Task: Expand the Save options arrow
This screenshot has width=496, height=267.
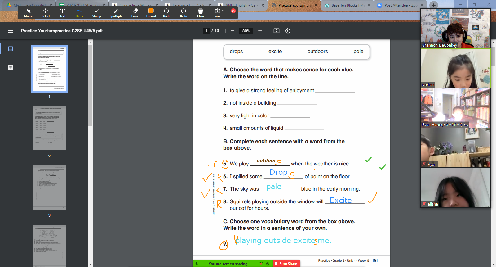Action: (x=223, y=11)
